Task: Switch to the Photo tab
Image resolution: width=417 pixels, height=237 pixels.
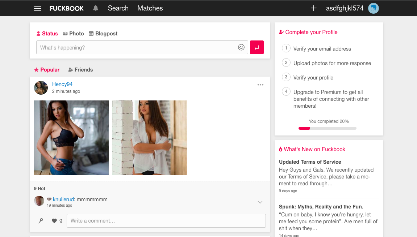Action: (74, 34)
